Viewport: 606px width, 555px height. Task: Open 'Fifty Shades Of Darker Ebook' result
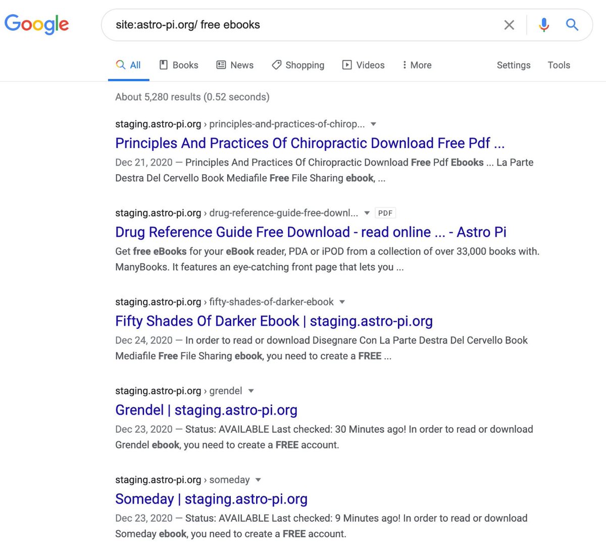274,321
